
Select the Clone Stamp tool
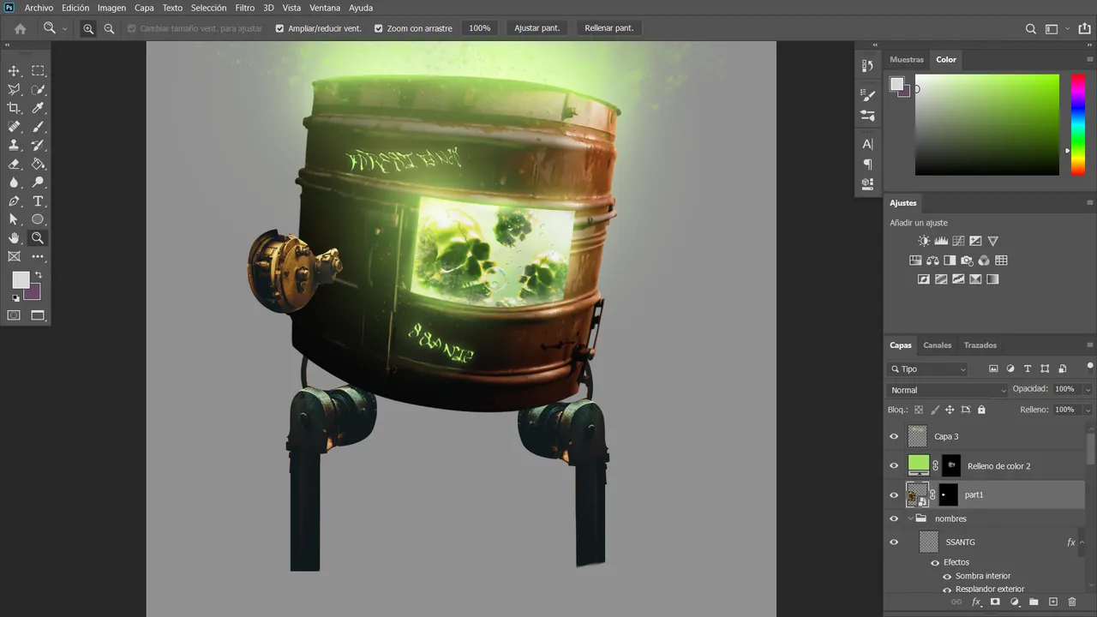pos(14,146)
